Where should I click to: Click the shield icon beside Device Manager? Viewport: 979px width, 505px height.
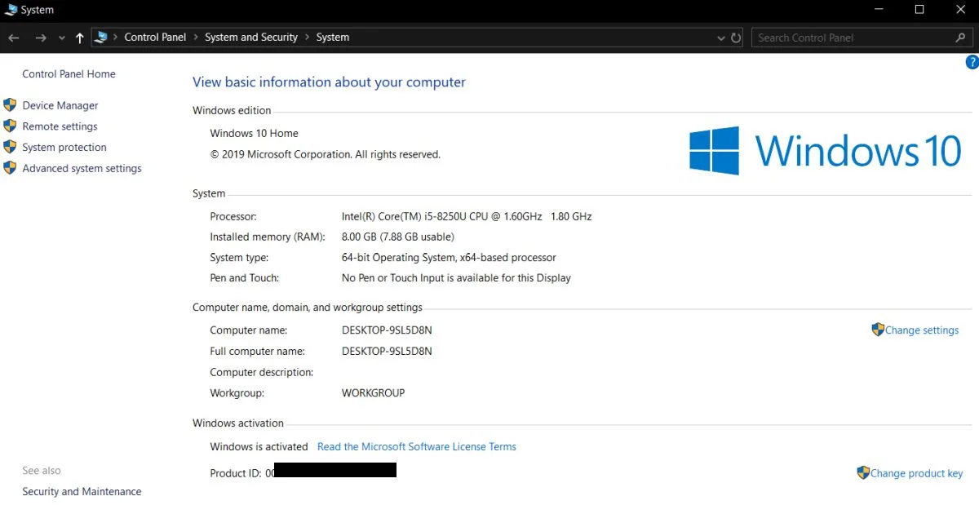click(x=10, y=105)
